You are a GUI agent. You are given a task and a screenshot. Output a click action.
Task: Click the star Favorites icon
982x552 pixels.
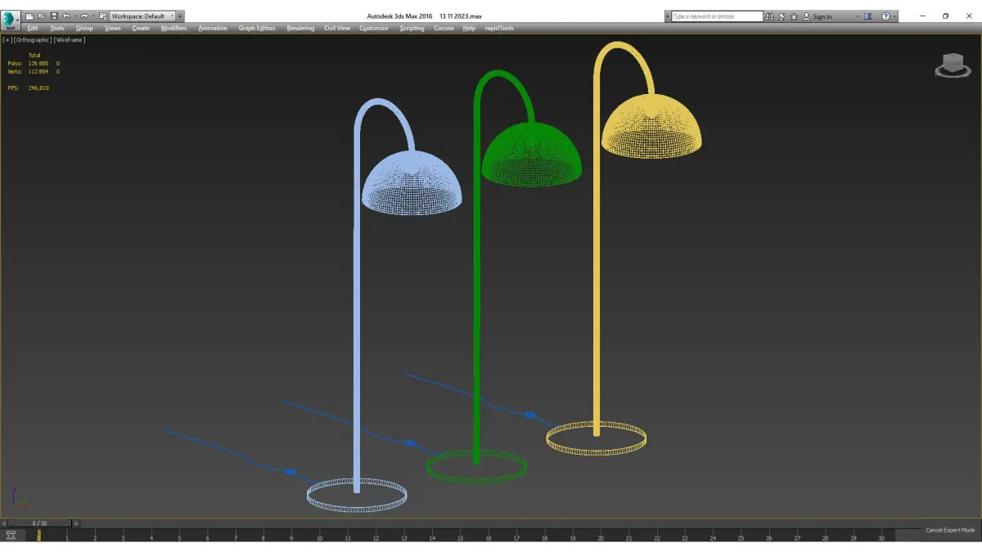794,16
